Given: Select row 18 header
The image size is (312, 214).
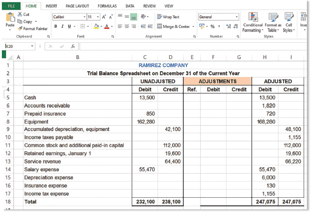Looking at the screenshot, I should [x=8, y=201].
